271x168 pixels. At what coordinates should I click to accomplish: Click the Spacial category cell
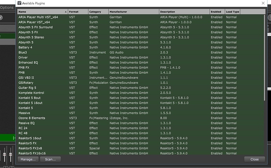(95, 148)
